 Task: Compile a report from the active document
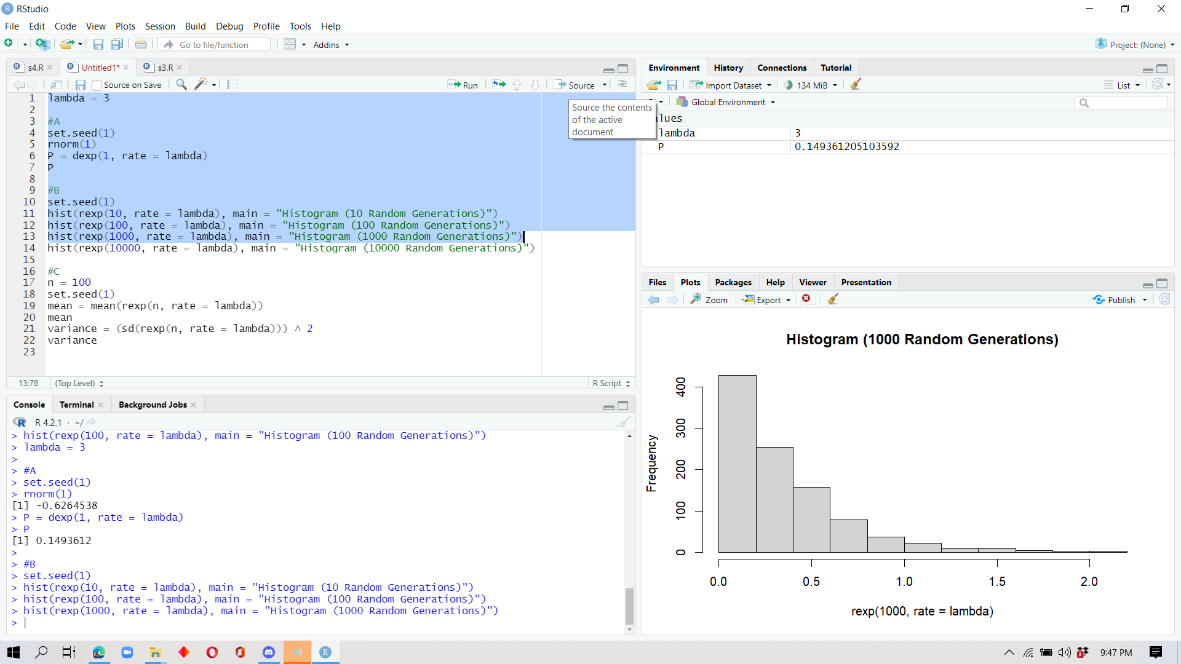click(x=232, y=84)
